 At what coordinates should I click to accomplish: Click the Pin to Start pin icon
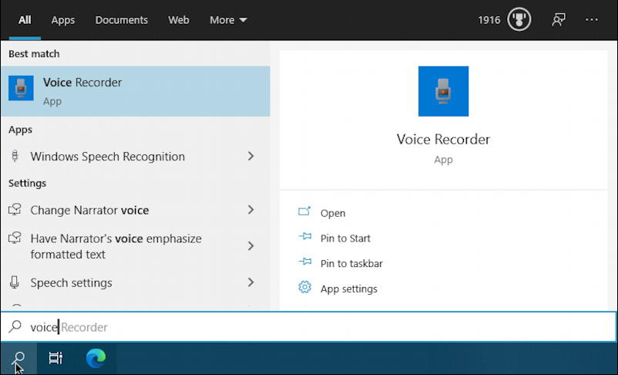(x=305, y=237)
